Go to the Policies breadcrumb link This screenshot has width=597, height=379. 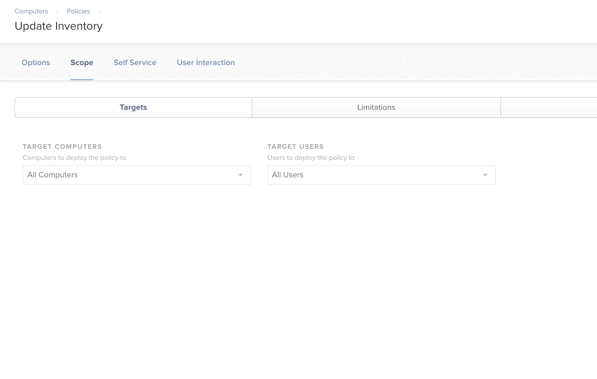pos(78,11)
